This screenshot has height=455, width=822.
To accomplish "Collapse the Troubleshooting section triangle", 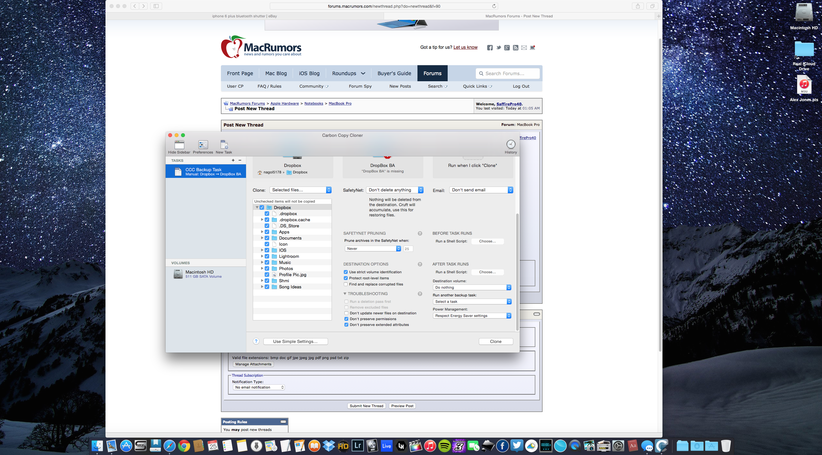I will [x=345, y=294].
